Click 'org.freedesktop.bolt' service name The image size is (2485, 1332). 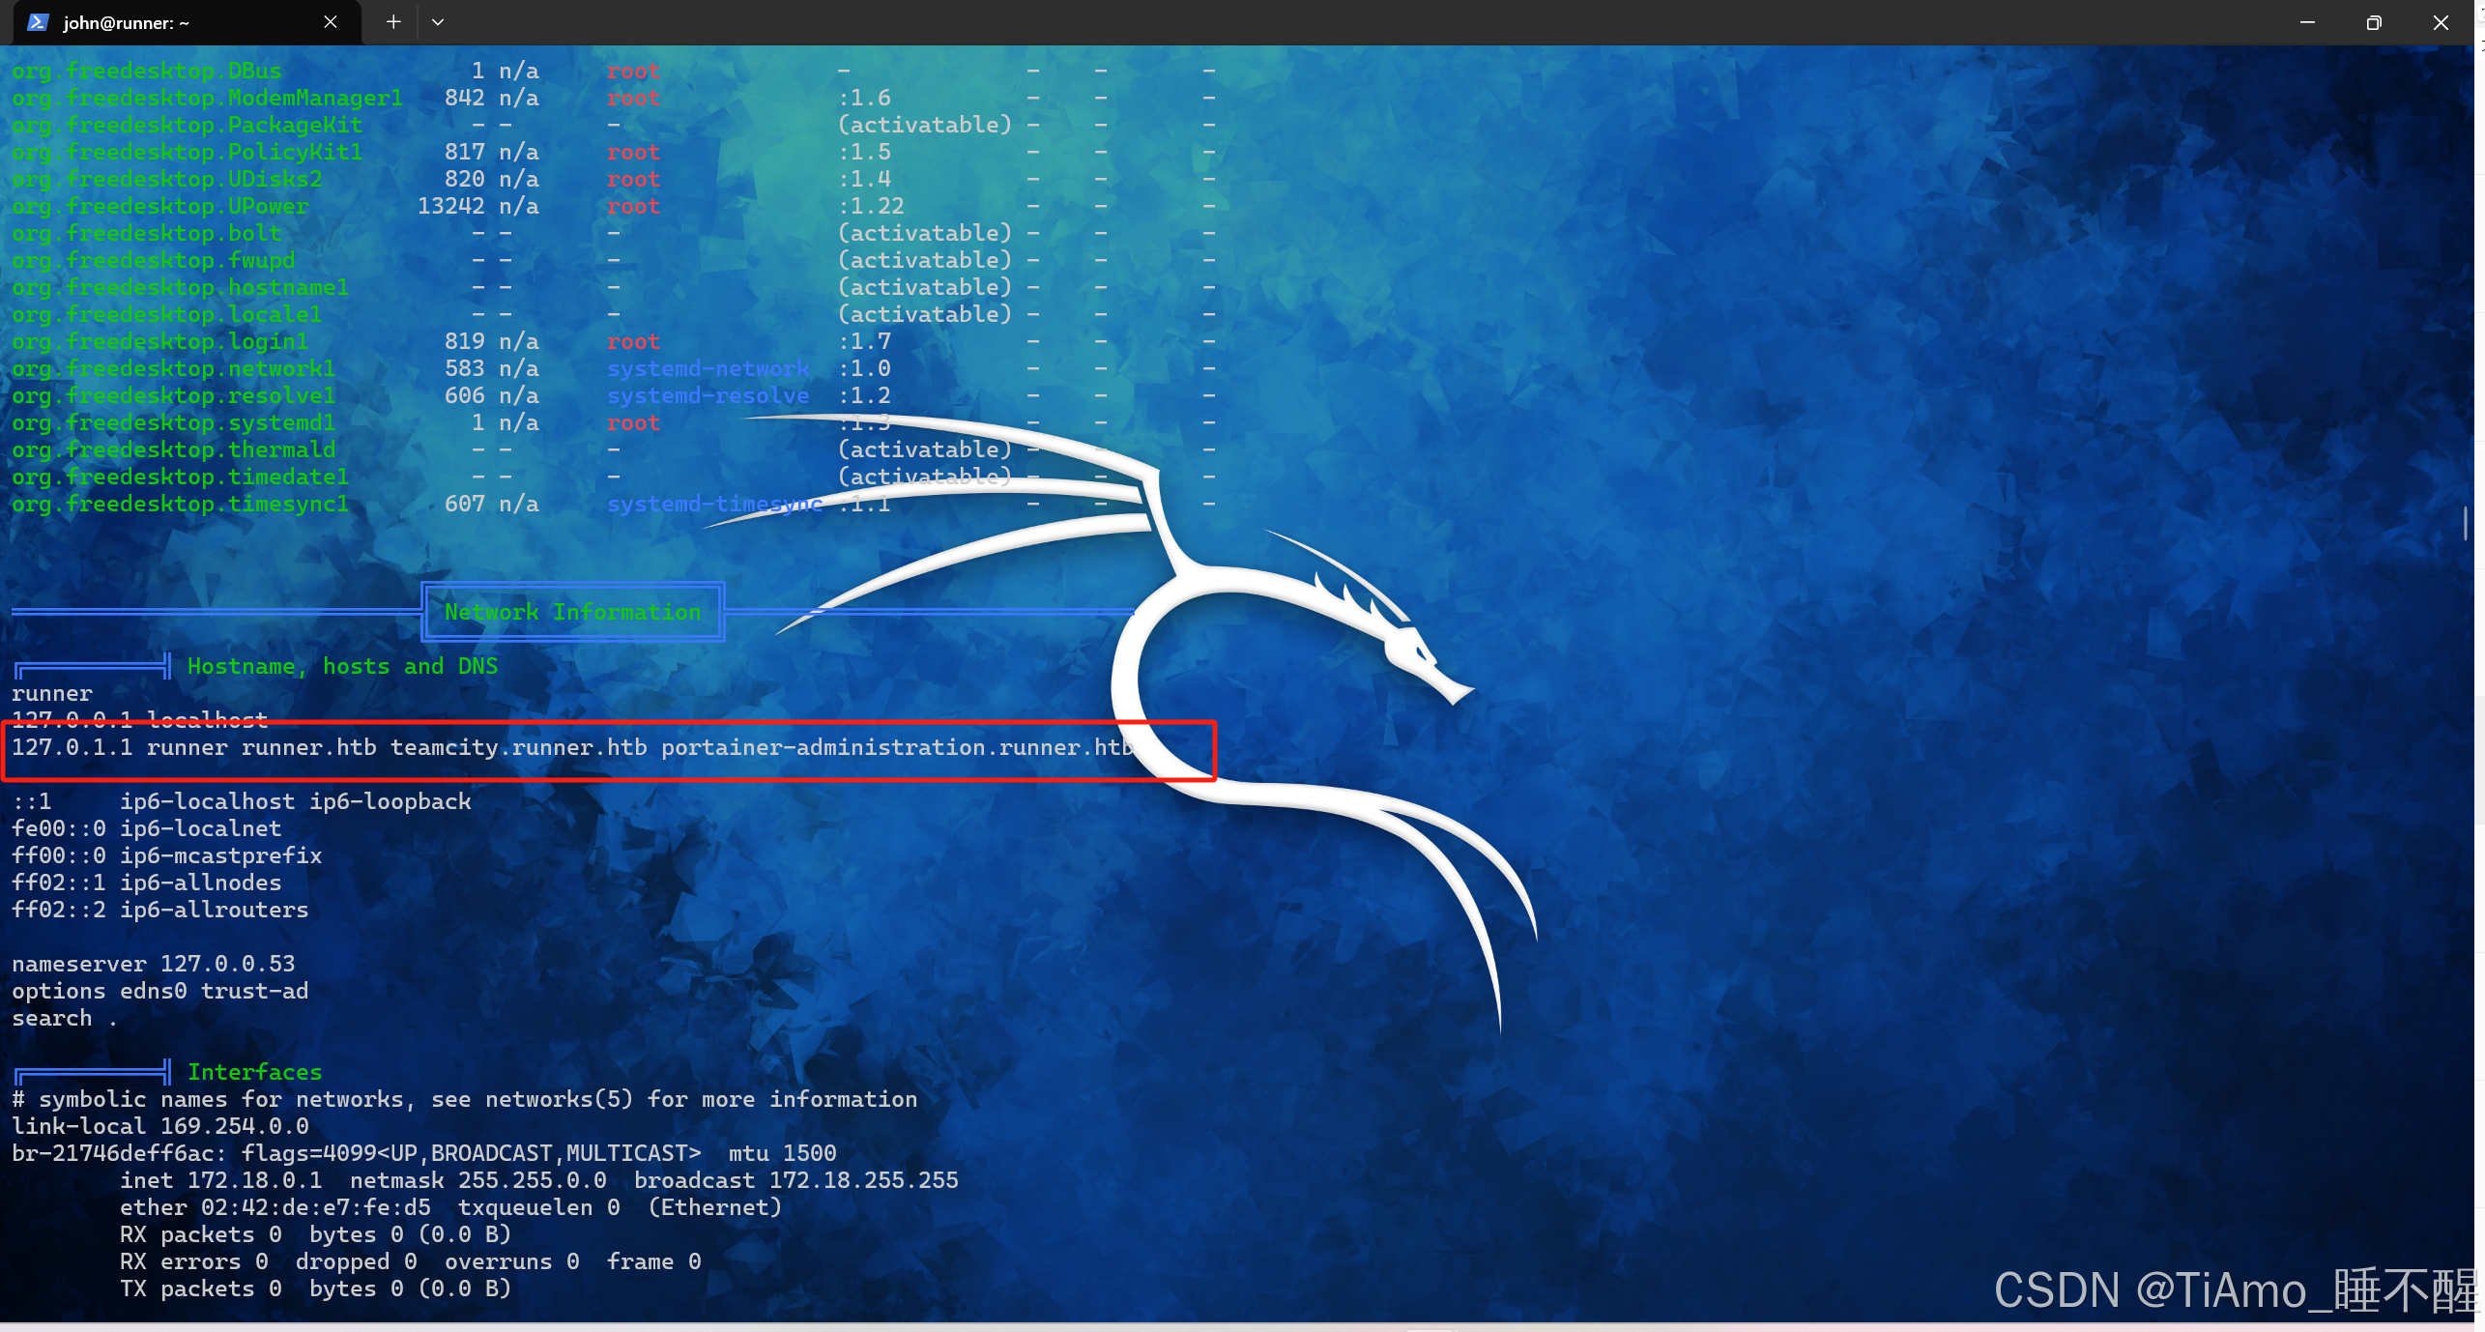(147, 233)
